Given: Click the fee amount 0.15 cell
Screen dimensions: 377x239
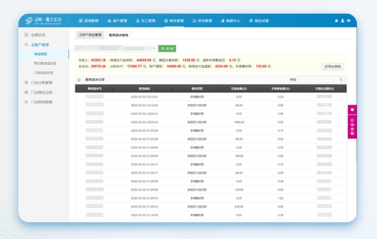Looking at the screenshot, I should coord(281,131).
